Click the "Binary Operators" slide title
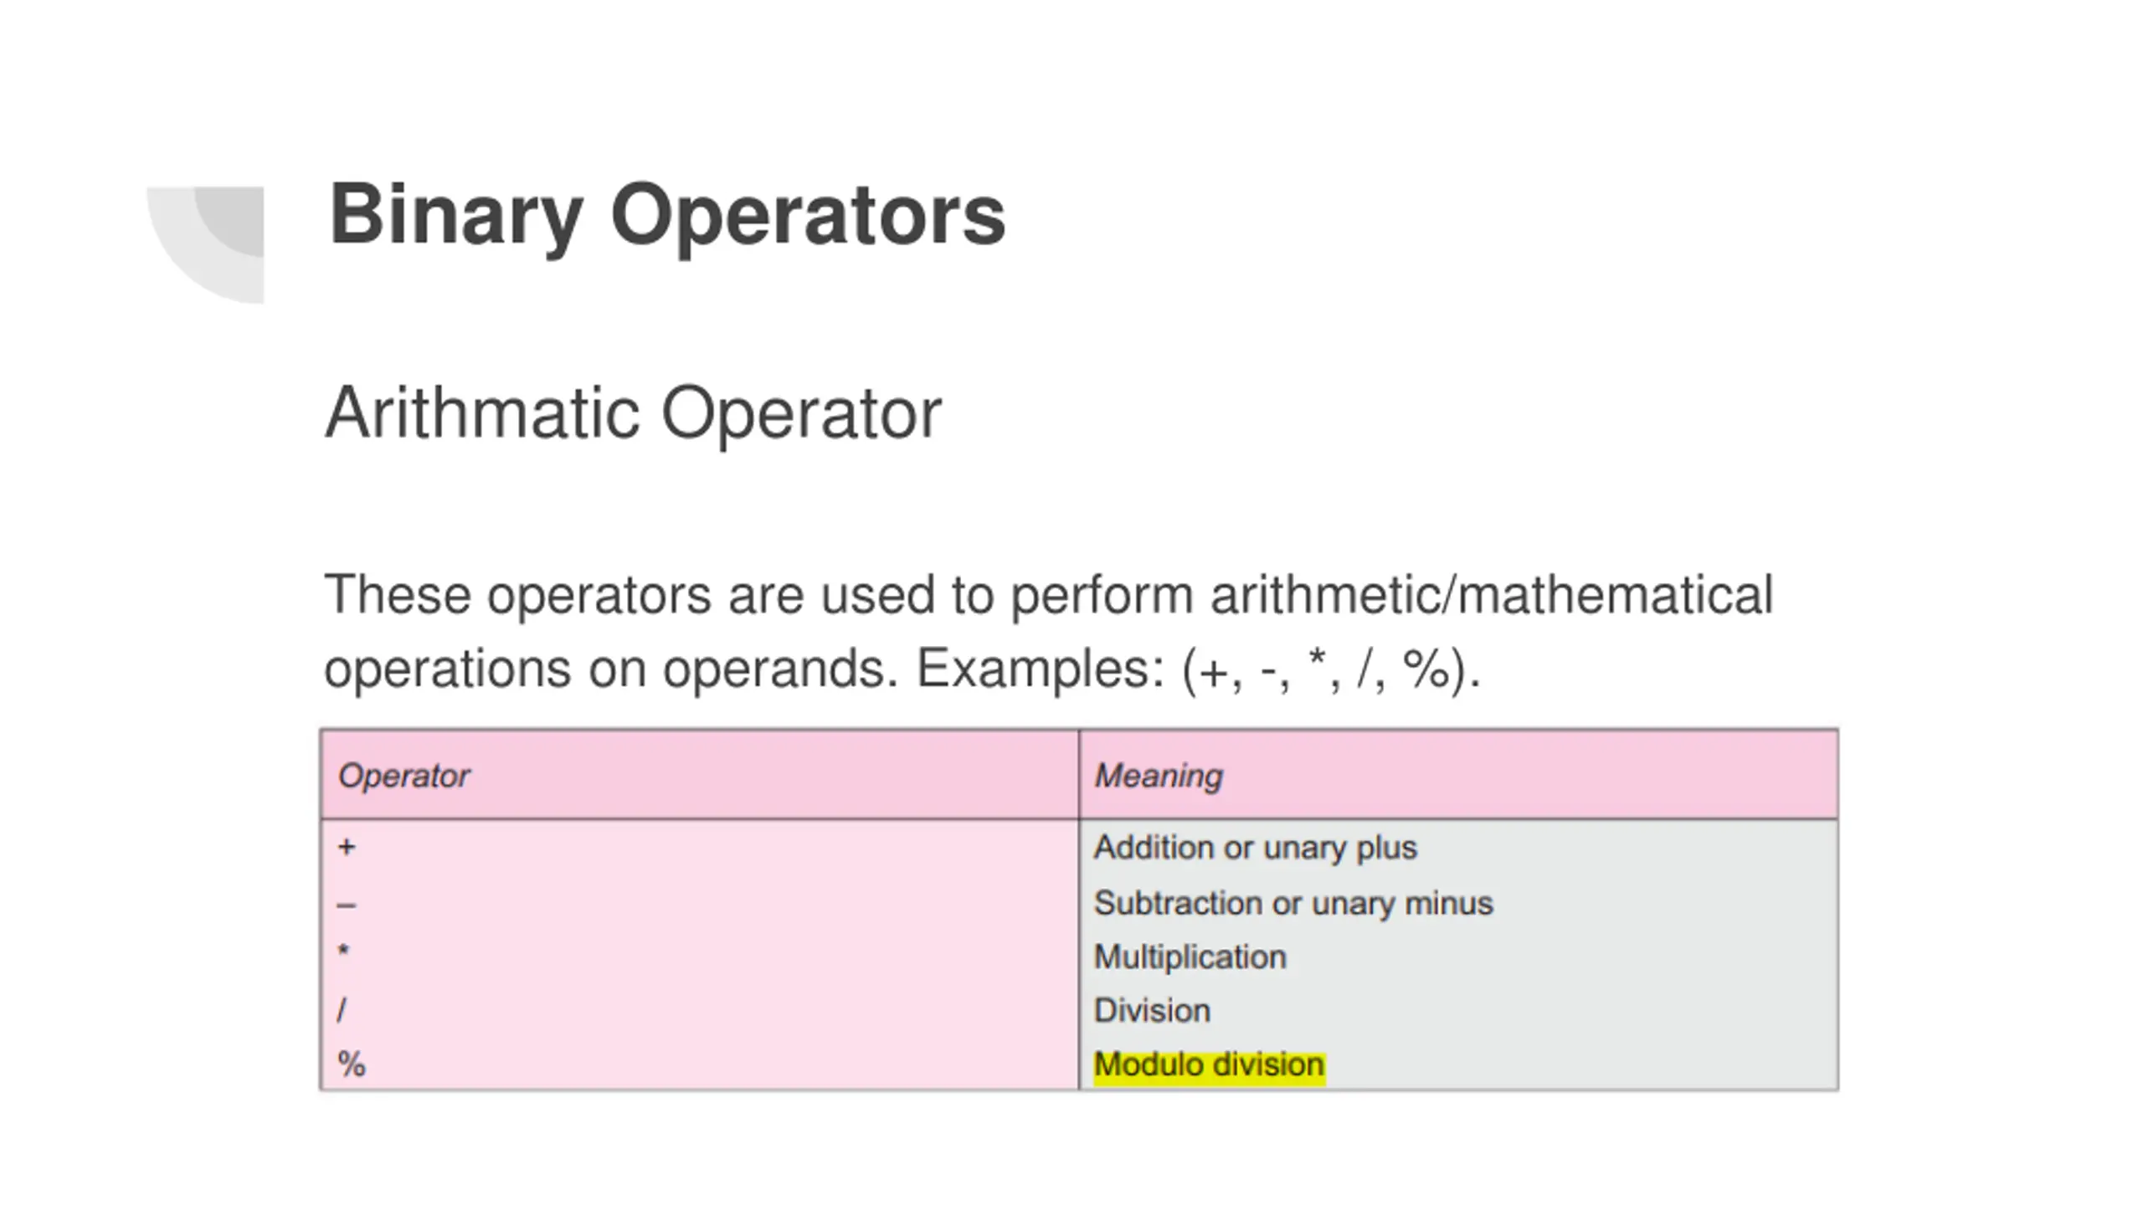 (x=667, y=215)
